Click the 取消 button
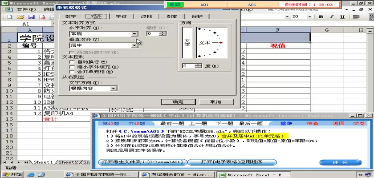The image size is (374, 178). 215,102
